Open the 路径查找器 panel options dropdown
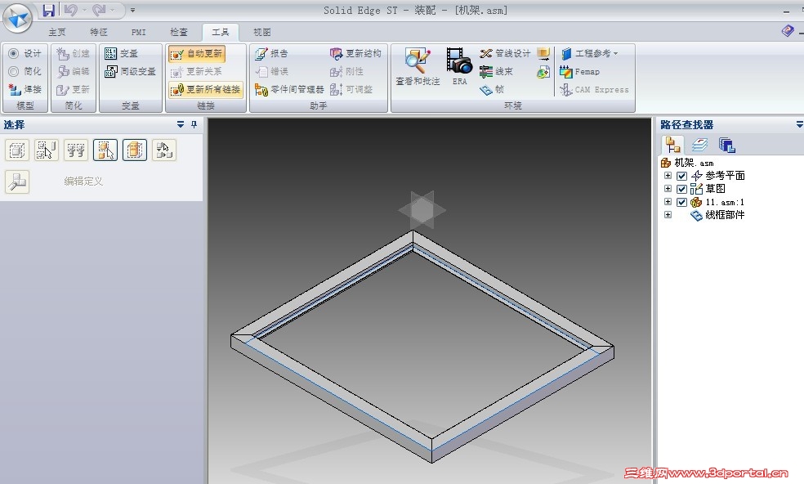Screen dimensions: 804x484 pyautogui.click(x=799, y=124)
